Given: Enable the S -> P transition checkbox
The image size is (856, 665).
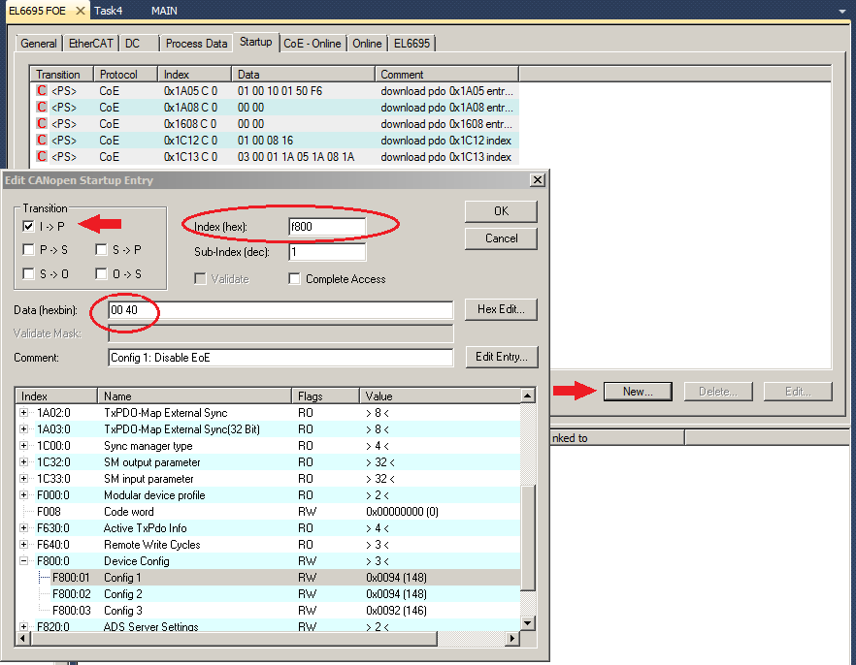Looking at the screenshot, I should (x=101, y=250).
